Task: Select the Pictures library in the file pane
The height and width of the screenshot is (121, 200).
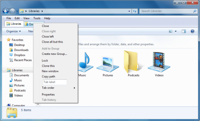Action: tap(108, 66)
